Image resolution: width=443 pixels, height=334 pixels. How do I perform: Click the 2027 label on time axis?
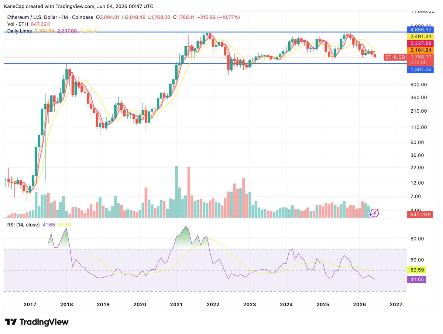pyautogui.click(x=396, y=304)
